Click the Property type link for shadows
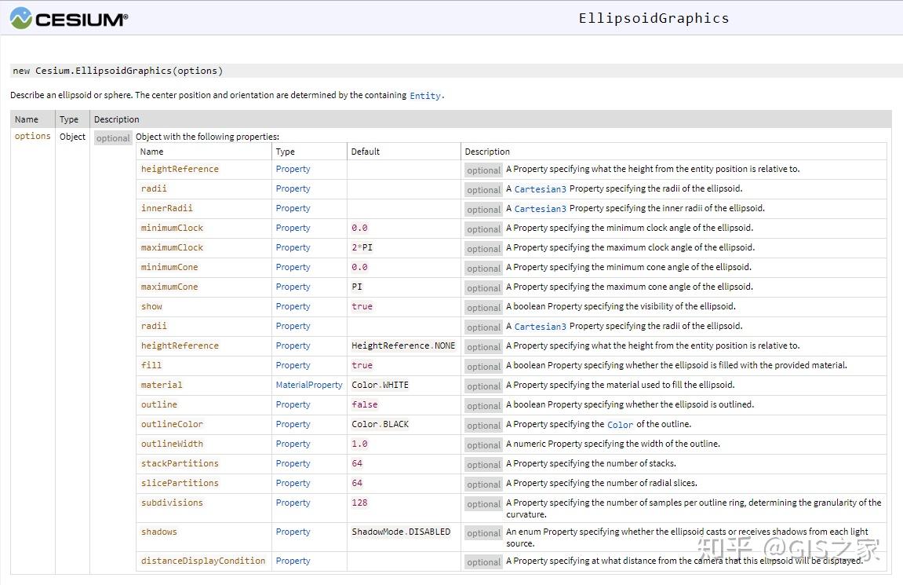The height and width of the screenshot is (585, 903). 293,532
